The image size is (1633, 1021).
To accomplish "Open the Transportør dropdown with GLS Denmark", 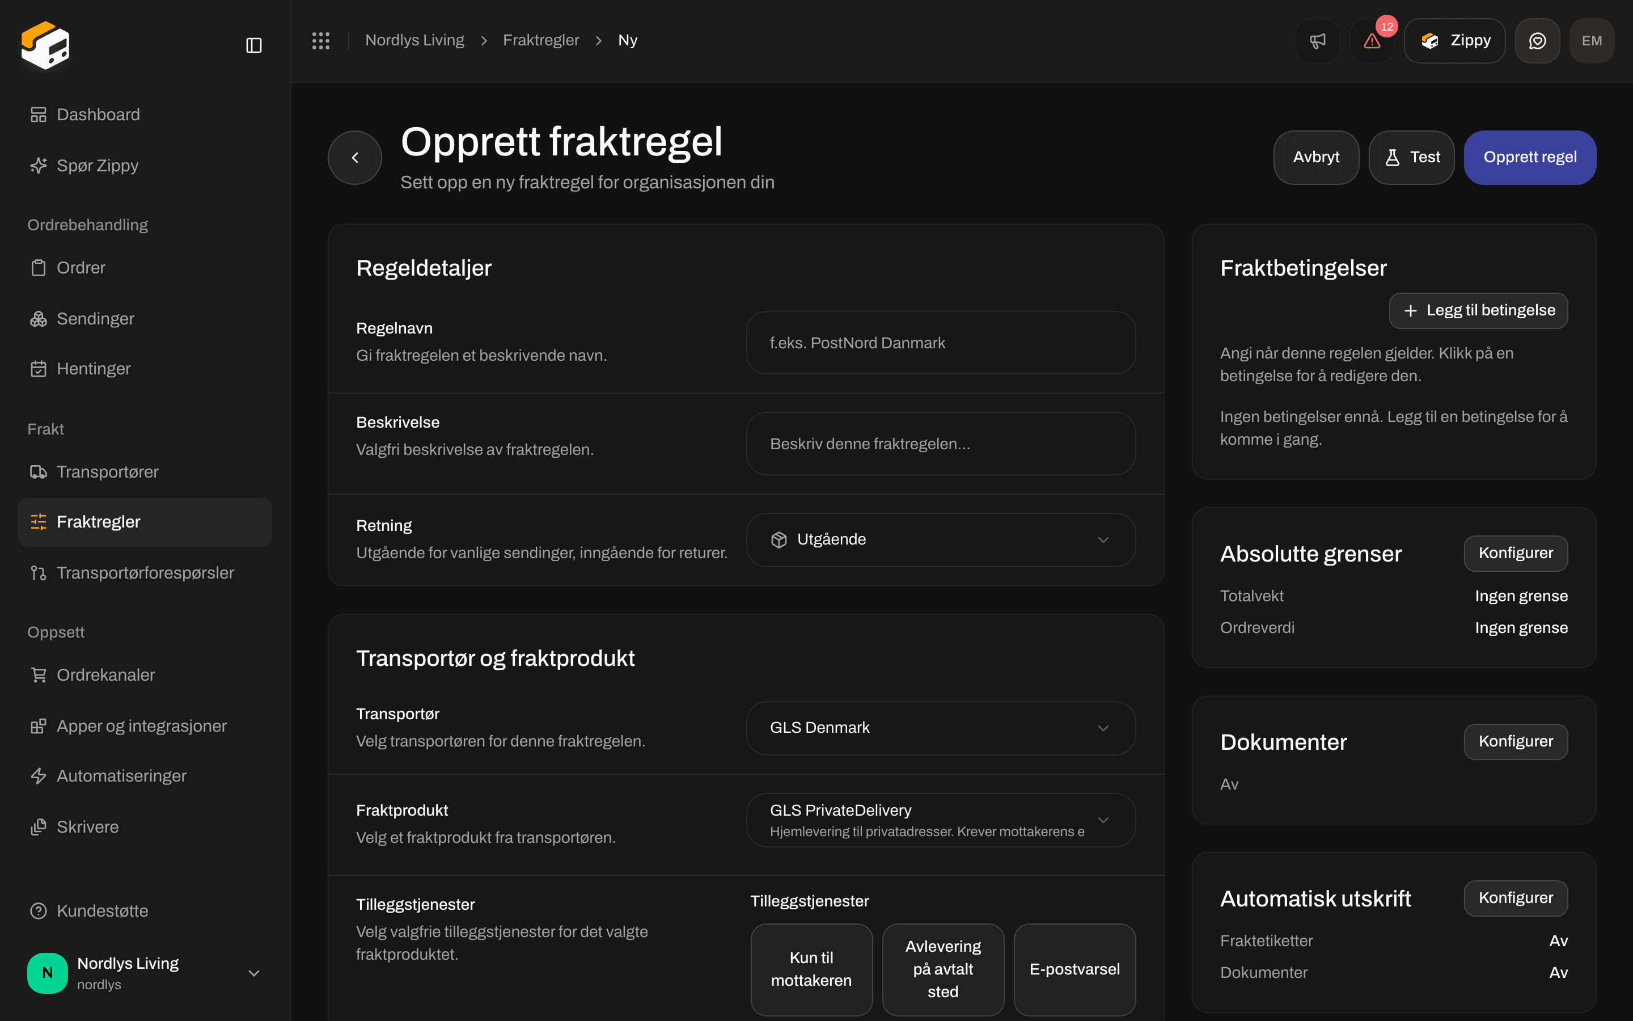I will (941, 728).
